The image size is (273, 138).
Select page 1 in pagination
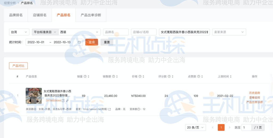(x=221, y=127)
